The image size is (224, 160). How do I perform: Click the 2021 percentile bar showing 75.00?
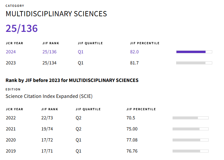coord(190,129)
